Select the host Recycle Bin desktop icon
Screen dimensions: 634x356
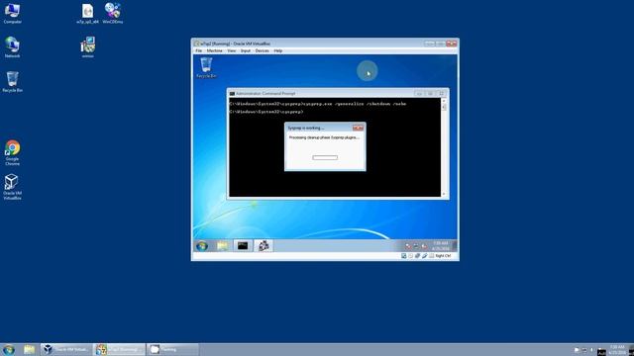pos(13,82)
